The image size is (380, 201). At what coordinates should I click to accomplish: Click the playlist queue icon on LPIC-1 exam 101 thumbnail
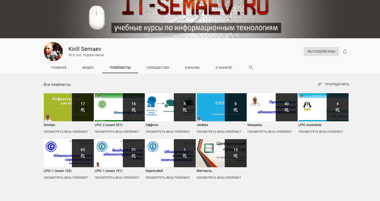pyautogui.click(x=134, y=156)
